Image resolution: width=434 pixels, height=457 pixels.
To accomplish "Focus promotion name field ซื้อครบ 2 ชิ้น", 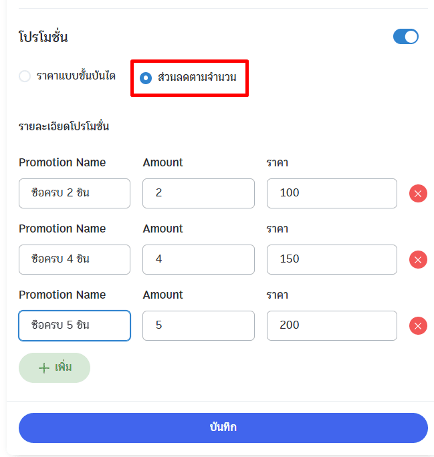I will click(x=74, y=194).
